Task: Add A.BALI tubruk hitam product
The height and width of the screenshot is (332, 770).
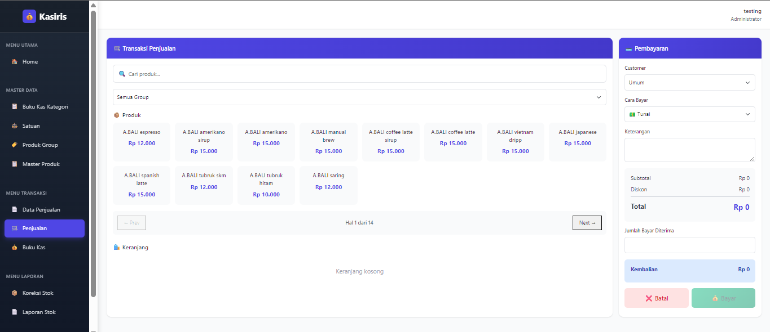Action: click(x=266, y=185)
